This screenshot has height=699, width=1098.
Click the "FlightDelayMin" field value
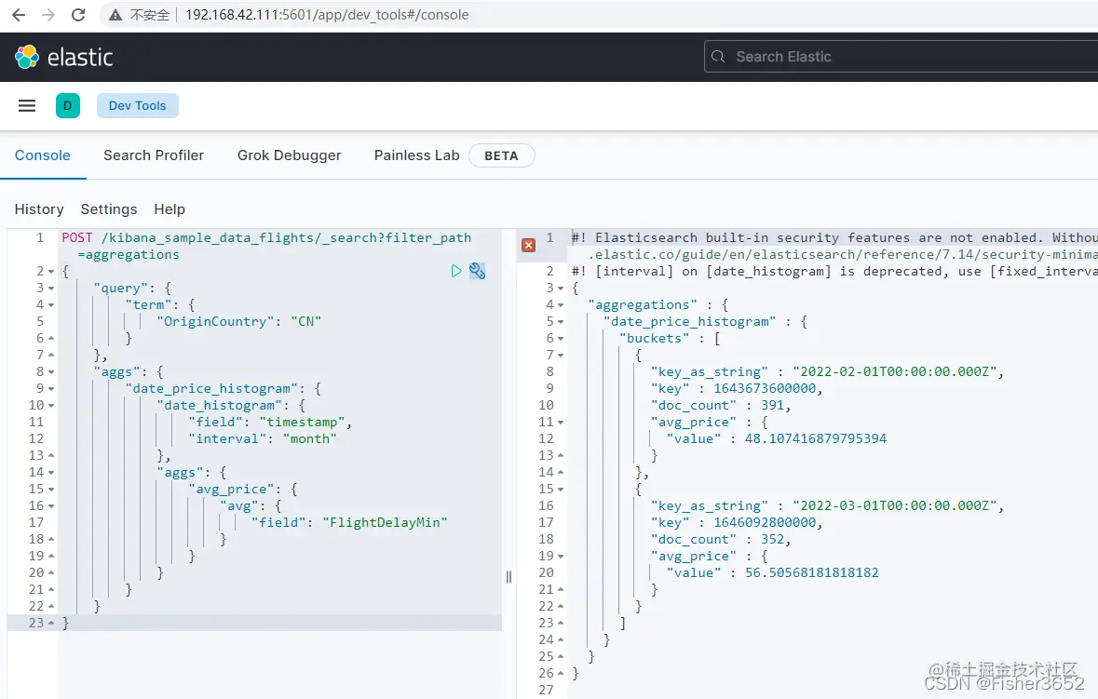click(x=385, y=523)
